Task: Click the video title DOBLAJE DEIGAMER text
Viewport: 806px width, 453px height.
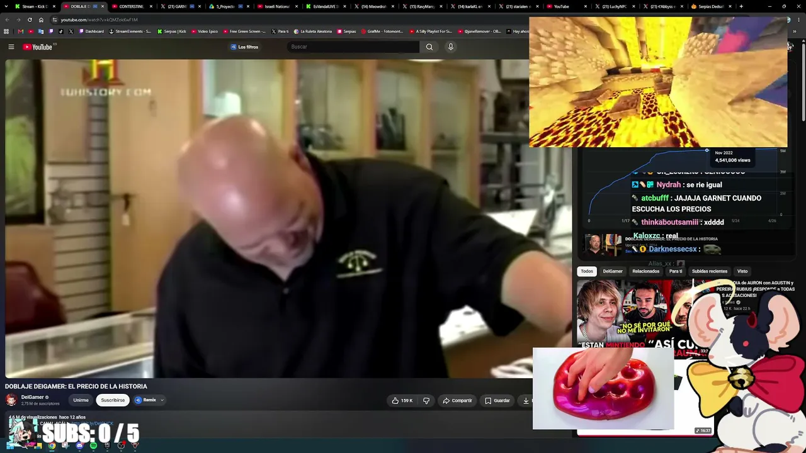Action: (x=76, y=386)
